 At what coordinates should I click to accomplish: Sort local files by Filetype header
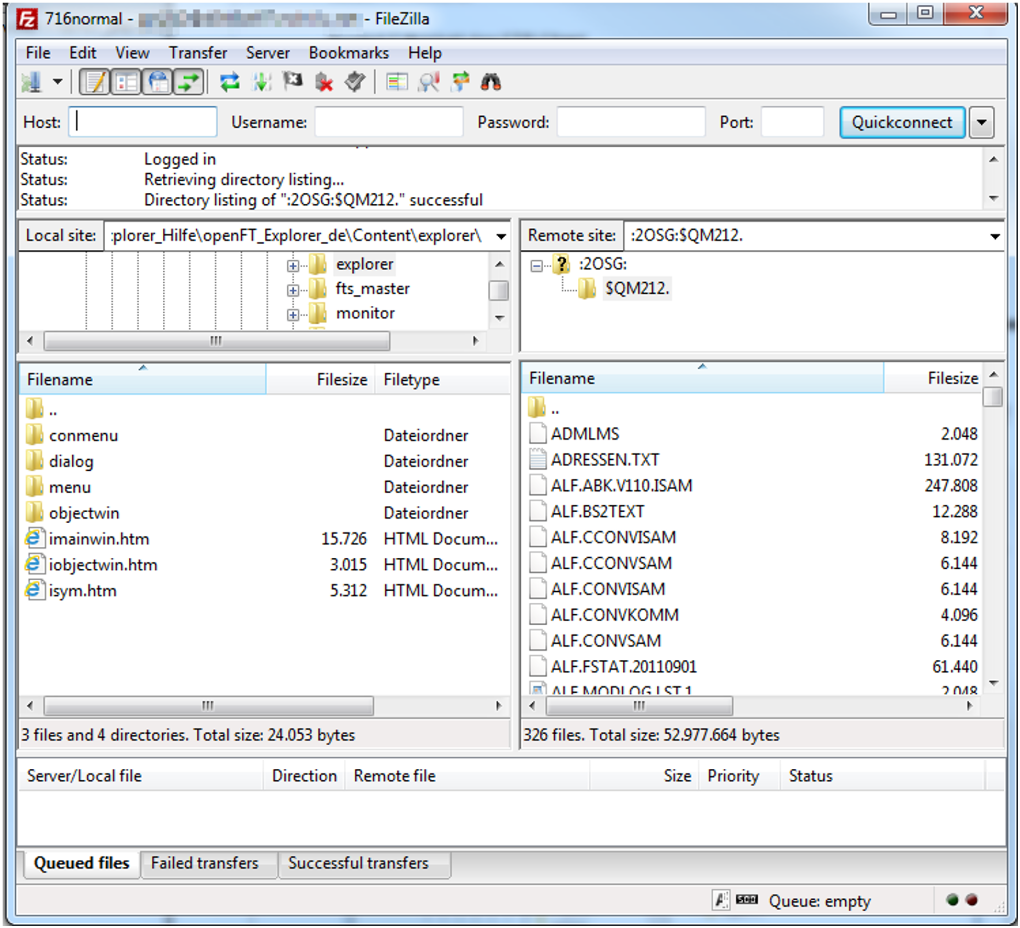click(442, 379)
